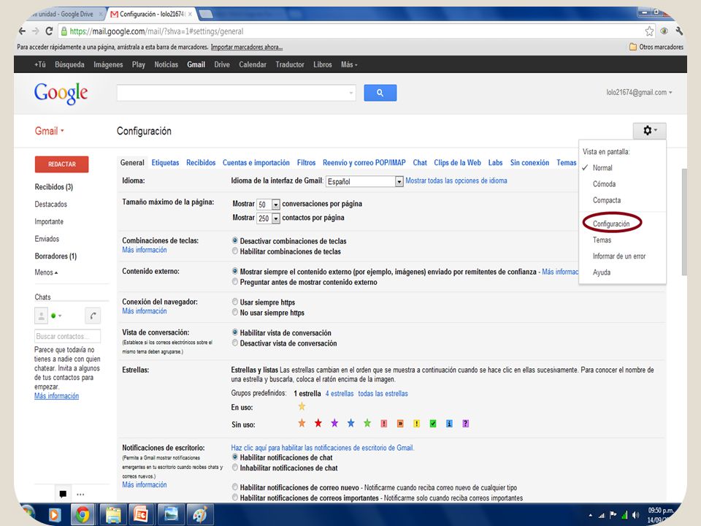701x526 pixels.
Task: Select Preguntar antes de mostrar contenido externo
Action: 234,282
